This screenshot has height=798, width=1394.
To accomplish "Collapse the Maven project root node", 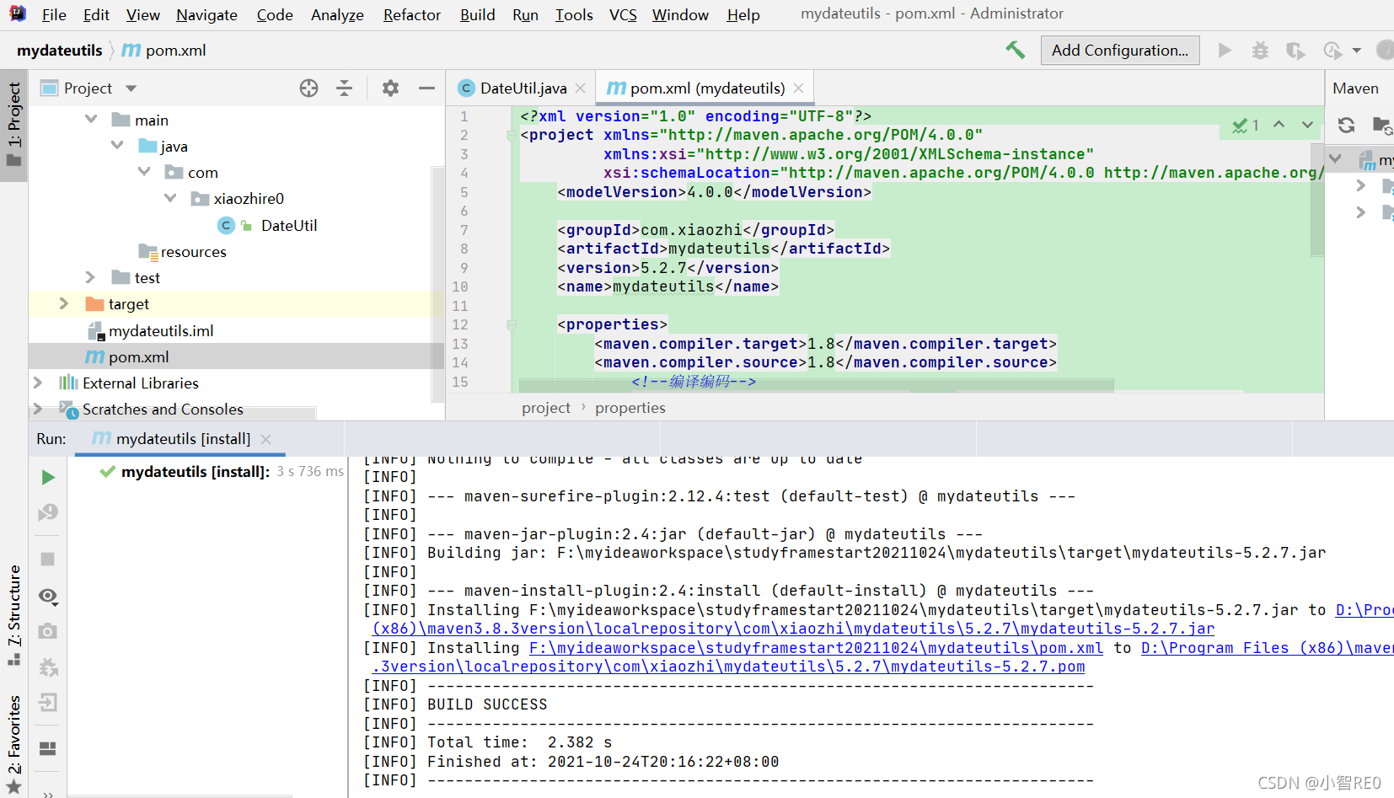I will (1335, 158).
